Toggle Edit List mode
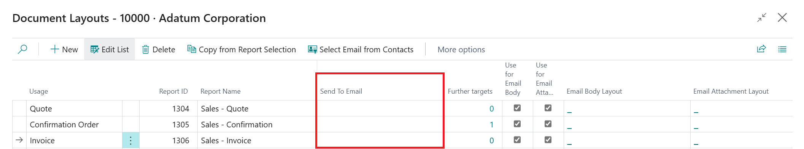The image size is (804, 149). point(110,49)
